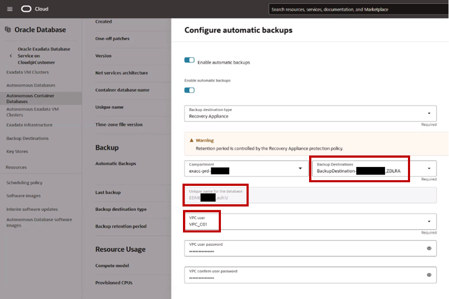Expand the Backup Destinations dropdown

tap(429, 168)
